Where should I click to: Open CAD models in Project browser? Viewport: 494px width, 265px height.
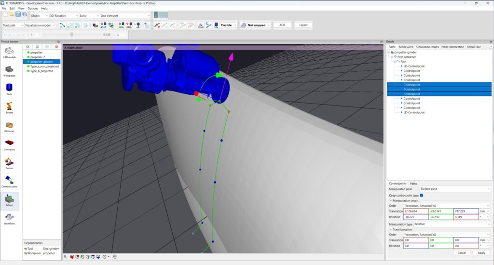coord(9,53)
